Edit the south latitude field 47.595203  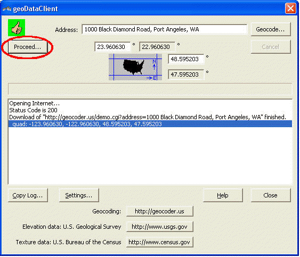(186, 74)
